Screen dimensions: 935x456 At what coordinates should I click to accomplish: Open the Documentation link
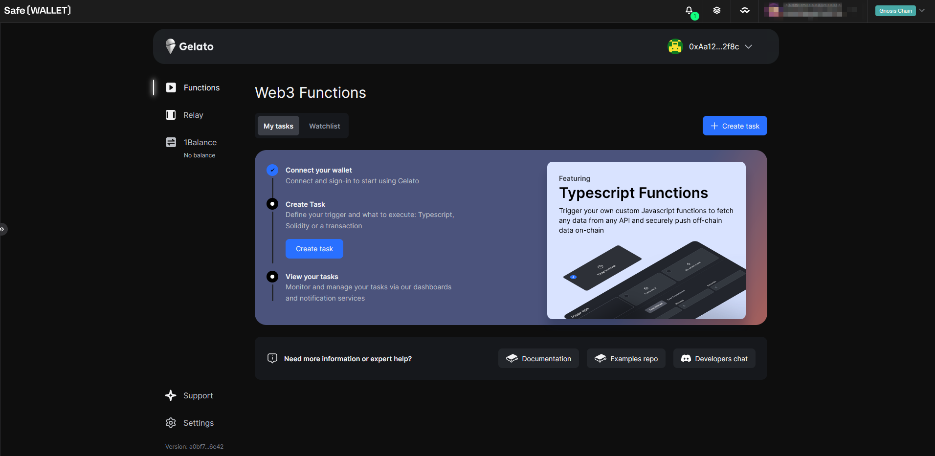[538, 358]
